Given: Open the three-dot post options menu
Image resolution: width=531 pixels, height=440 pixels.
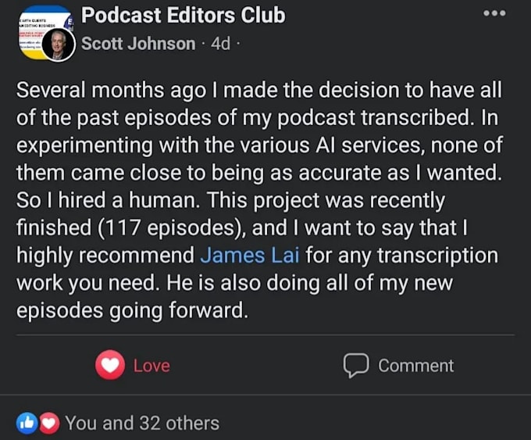Looking at the screenshot, I should [x=494, y=13].
